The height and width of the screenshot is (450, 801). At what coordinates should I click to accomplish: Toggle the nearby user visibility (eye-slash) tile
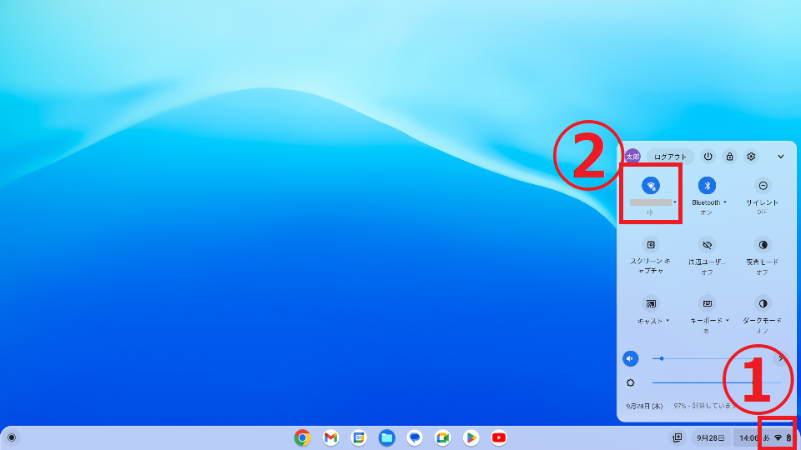pyautogui.click(x=707, y=245)
